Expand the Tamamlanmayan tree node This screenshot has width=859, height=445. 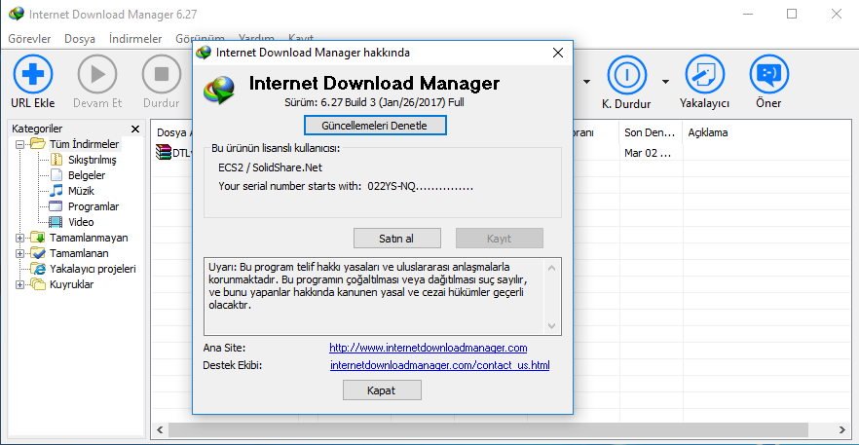pos(20,238)
